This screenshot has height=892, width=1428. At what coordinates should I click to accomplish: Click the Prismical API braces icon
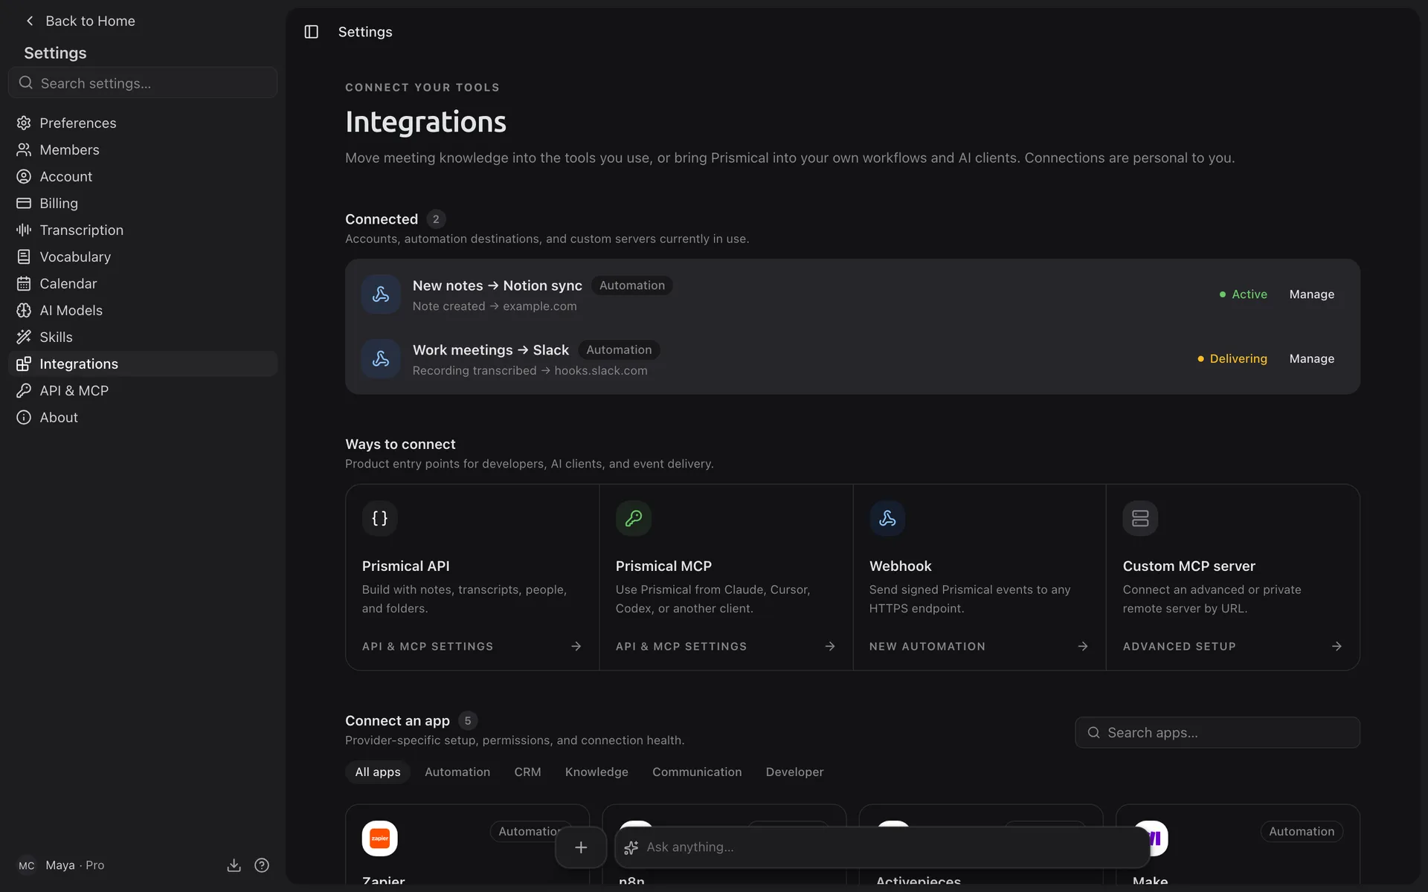coord(379,518)
